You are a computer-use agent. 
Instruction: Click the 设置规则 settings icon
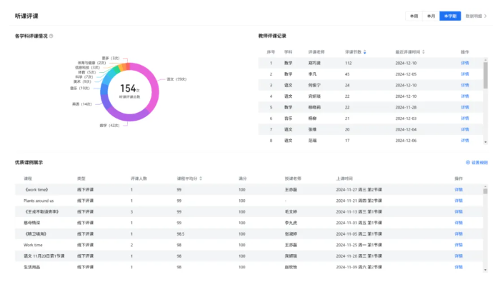coord(468,163)
